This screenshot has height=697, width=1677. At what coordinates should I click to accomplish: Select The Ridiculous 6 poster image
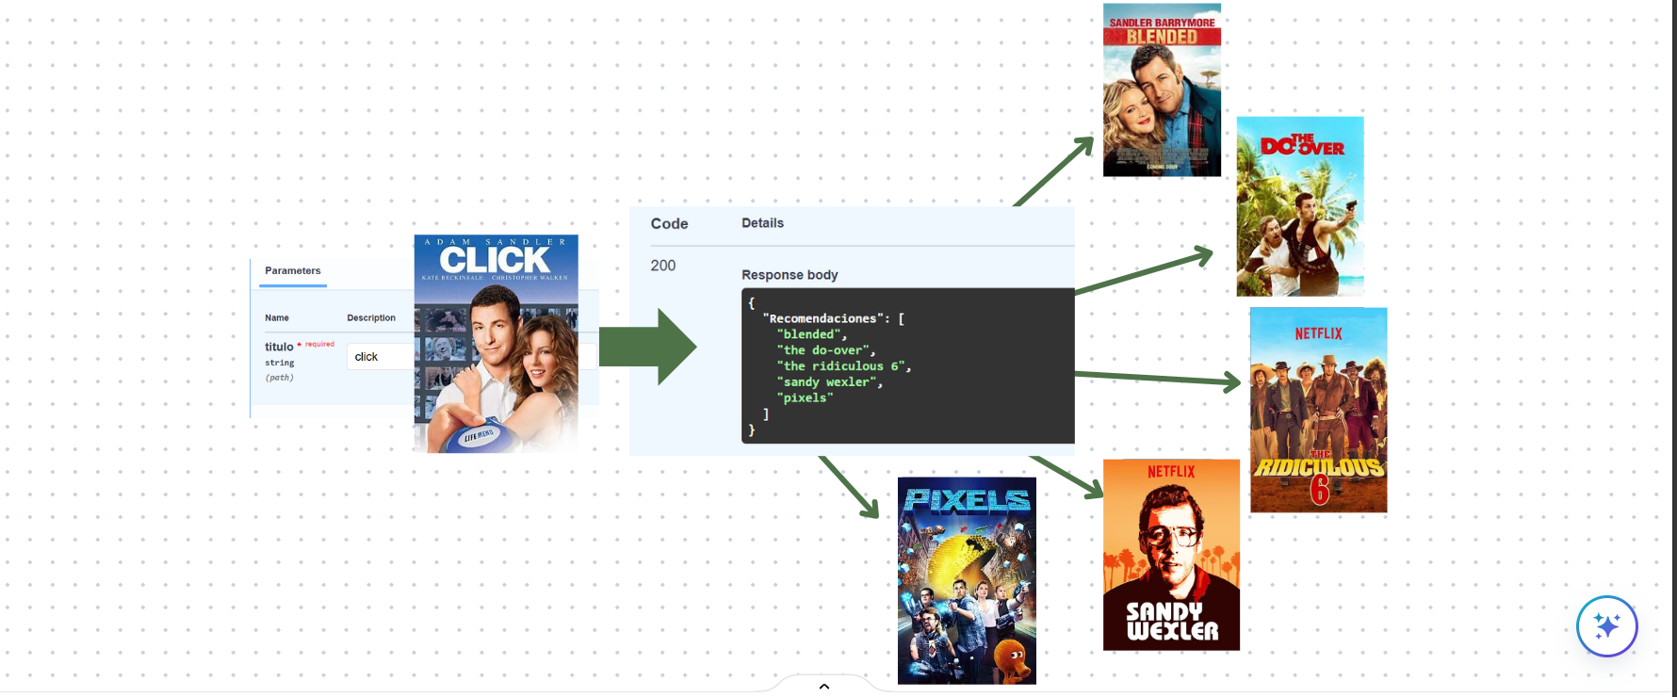(x=1318, y=410)
